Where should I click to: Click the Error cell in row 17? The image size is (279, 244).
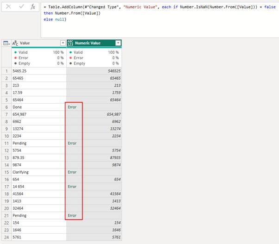[72, 187]
